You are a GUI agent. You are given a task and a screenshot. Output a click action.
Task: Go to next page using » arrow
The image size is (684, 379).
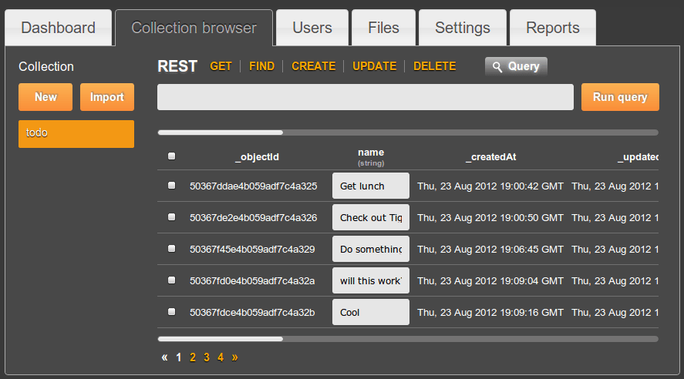[234, 357]
